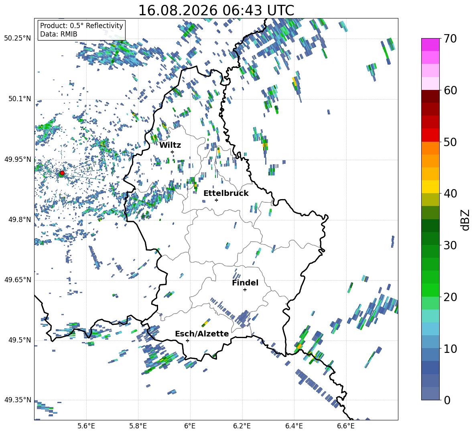The height and width of the screenshot is (434, 475).
Task: Select the Ettelbruck city label
Action: [x=226, y=194]
